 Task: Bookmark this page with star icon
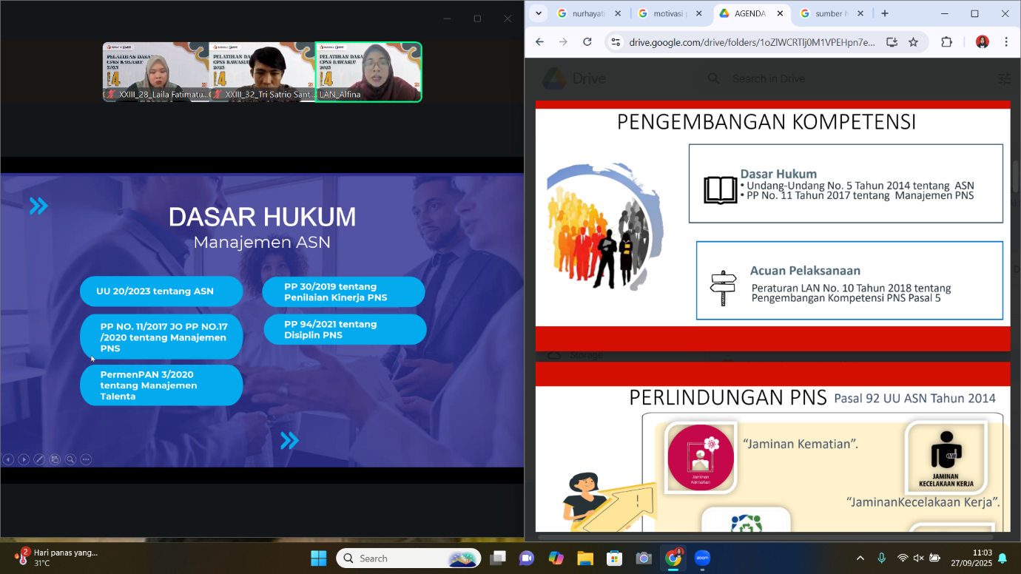coord(913,42)
